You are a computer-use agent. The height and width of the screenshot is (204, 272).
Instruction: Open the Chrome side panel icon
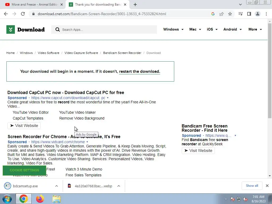point(249,14)
